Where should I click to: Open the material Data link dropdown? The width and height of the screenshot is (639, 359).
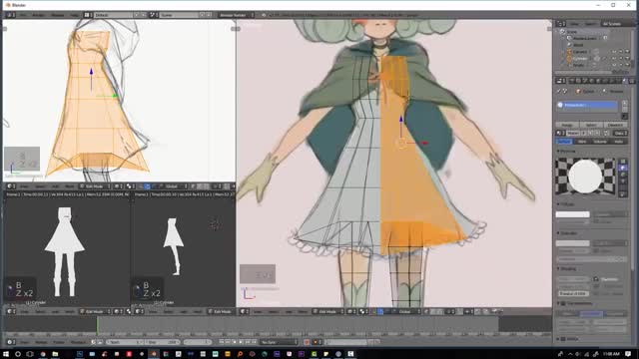tap(621, 133)
